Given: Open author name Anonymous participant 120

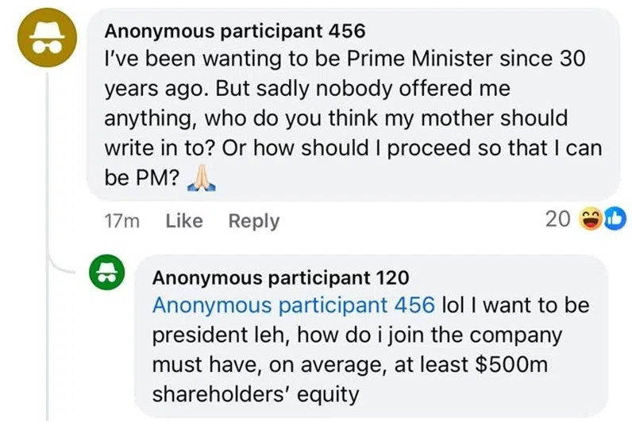Looking at the screenshot, I should 280,277.
